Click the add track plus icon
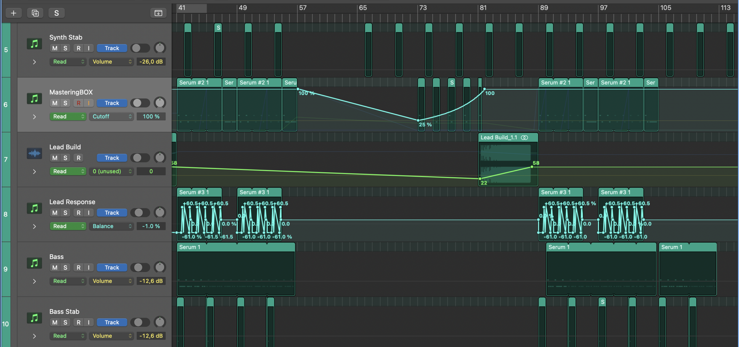Image resolution: width=739 pixels, height=347 pixels. coord(13,13)
